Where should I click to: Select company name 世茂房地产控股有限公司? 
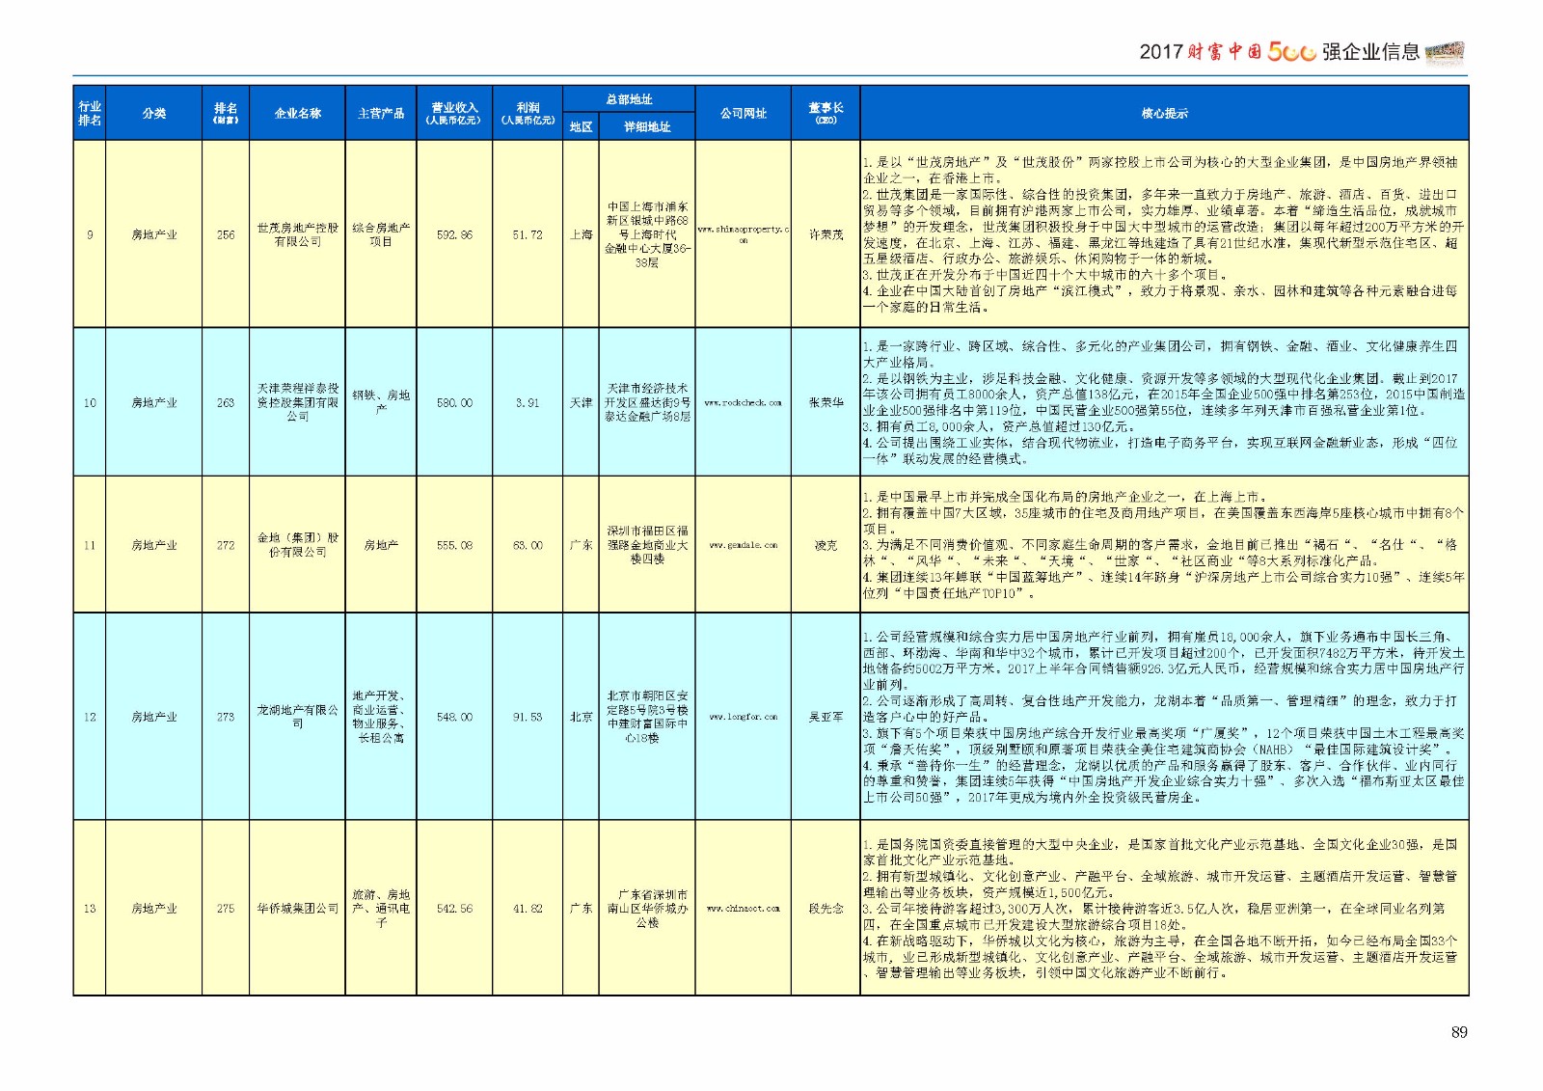coord(297,234)
